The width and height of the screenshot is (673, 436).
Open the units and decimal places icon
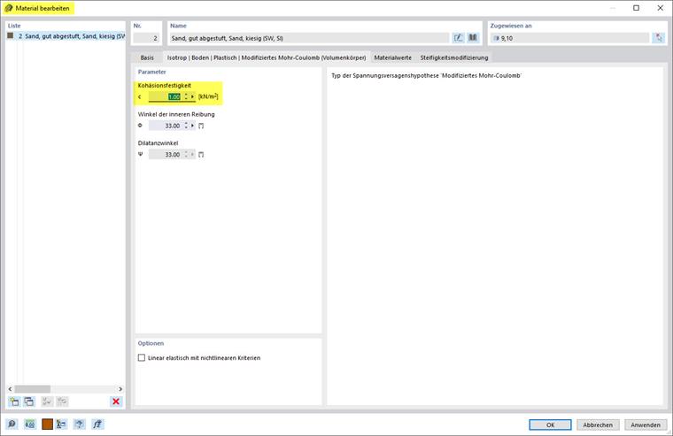point(29,425)
